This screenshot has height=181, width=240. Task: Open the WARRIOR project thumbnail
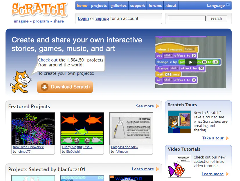pos(131,178)
